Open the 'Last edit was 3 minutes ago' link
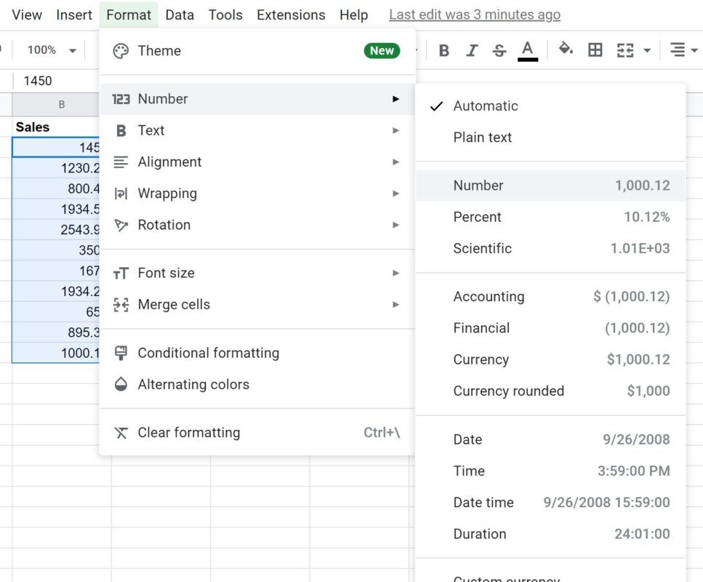703x582 pixels. coord(475,15)
